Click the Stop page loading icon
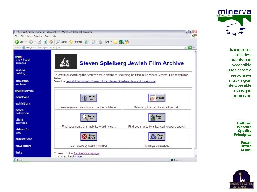 [40, 42]
